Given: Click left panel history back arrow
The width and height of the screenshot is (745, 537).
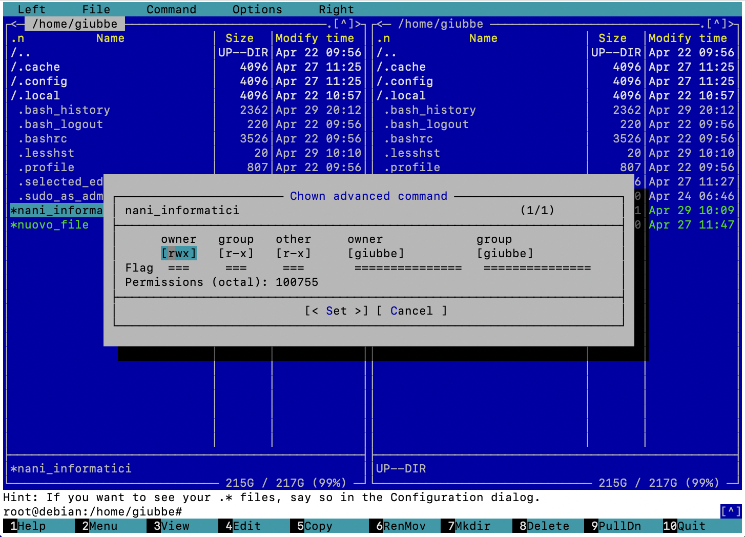Looking at the screenshot, I should click(x=14, y=24).
